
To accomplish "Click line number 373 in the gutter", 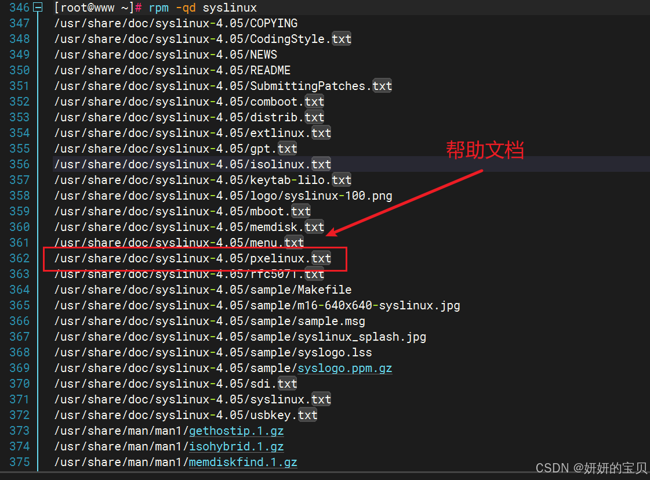I will [20, 431].
